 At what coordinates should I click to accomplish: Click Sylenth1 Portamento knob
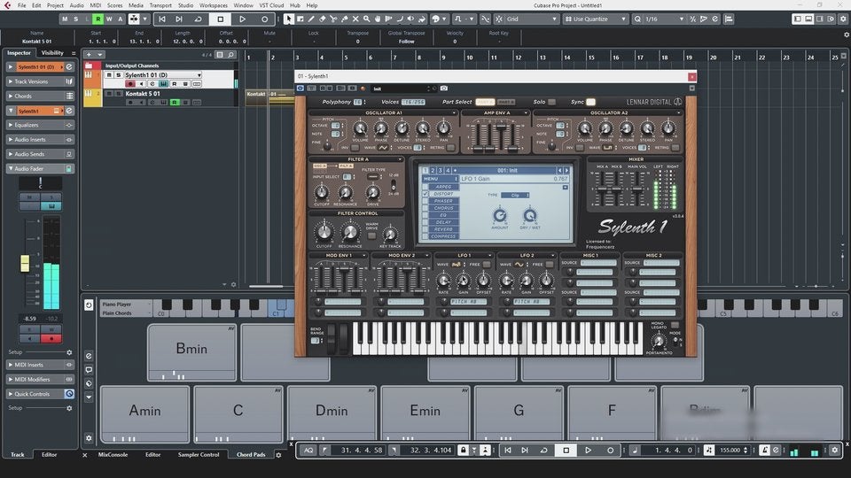pos(659,341)
